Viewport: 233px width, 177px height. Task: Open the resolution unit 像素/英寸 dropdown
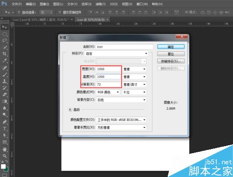pos(134,85)
